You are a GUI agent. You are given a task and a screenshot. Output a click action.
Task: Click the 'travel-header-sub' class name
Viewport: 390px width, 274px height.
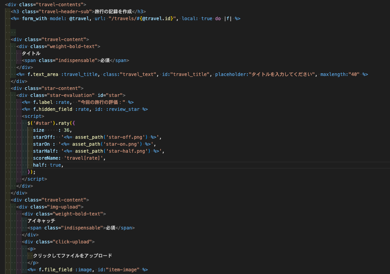click(65, 12)
